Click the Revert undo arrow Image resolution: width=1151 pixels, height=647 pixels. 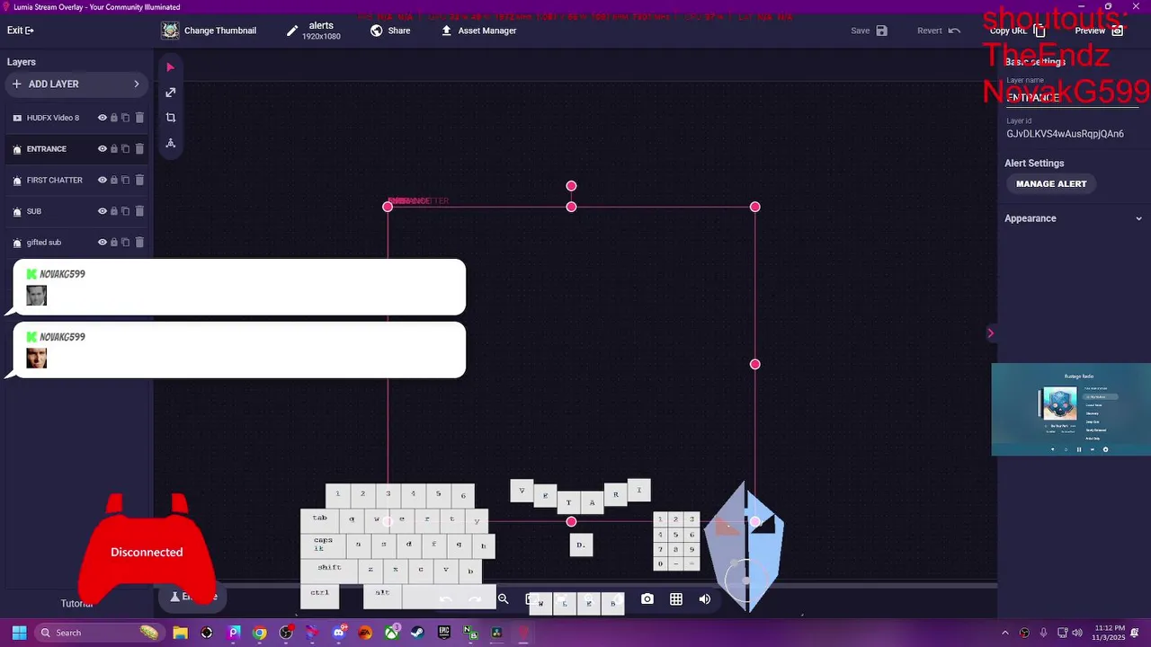point(955,31)
